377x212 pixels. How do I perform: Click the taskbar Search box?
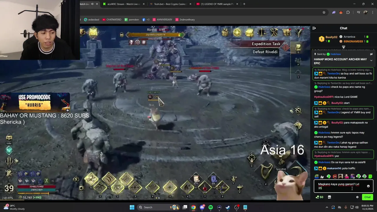pos(159,207)
